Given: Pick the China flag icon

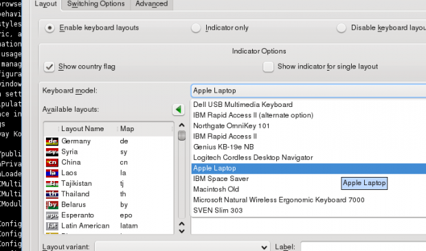Looking at the screenshot, I should [x=52, y=163].
